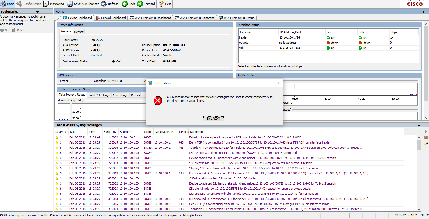Select syslog message 110002 row
The height and width of the screenshot is (219, 429).
pyautogui.click(x=229, y=137)
